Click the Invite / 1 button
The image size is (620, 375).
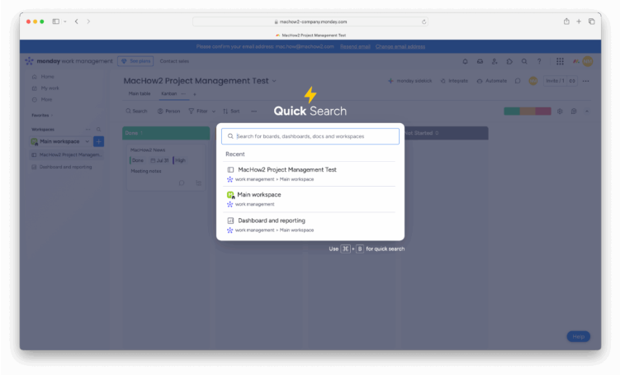pyautogui.click(x=555, y=81)
